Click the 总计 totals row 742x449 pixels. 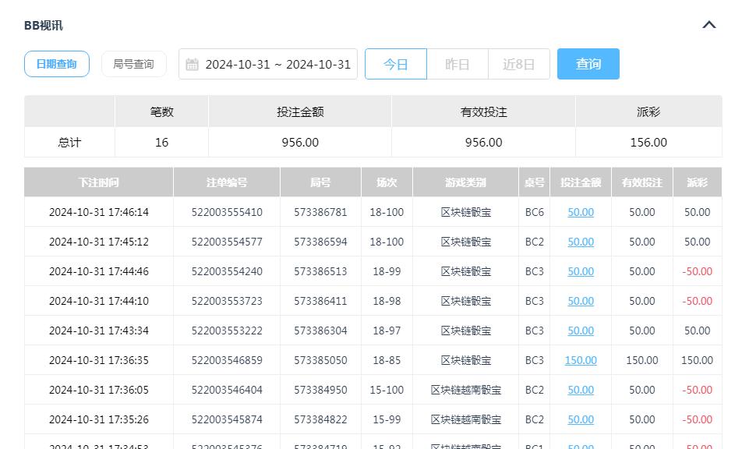[69, 142]
